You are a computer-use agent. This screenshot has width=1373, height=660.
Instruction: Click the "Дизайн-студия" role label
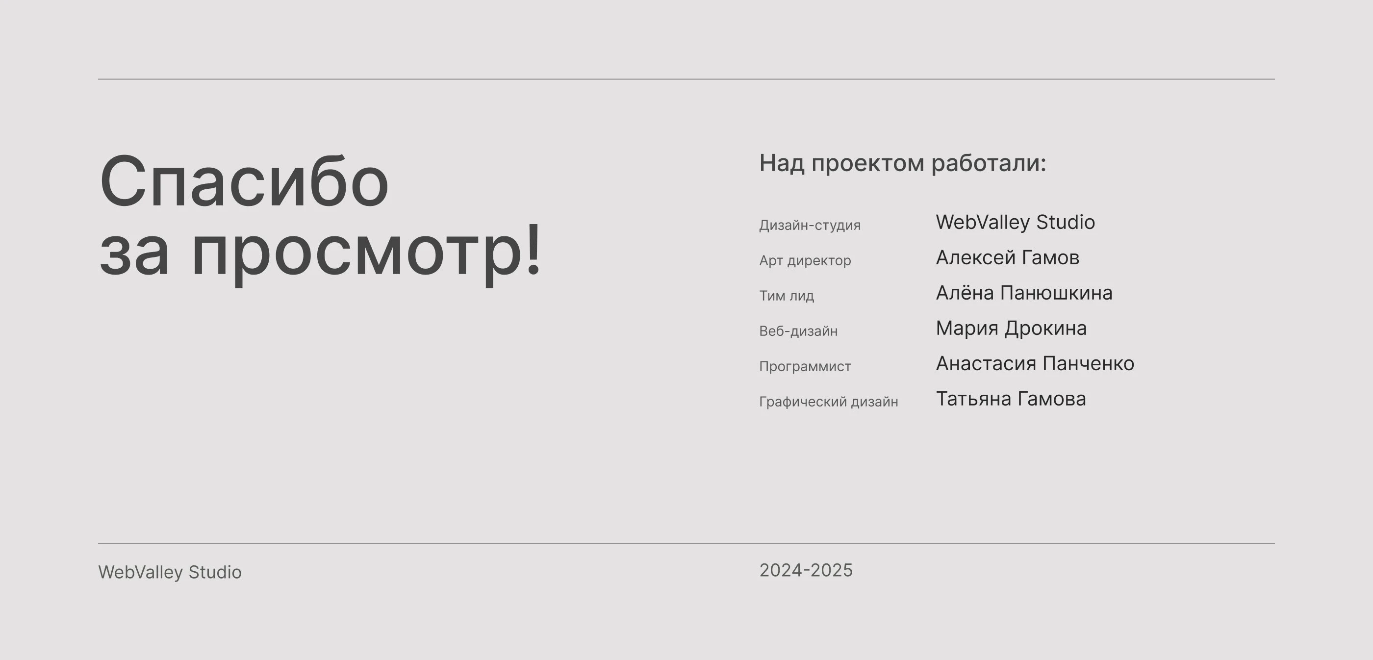tap(809, 226)
